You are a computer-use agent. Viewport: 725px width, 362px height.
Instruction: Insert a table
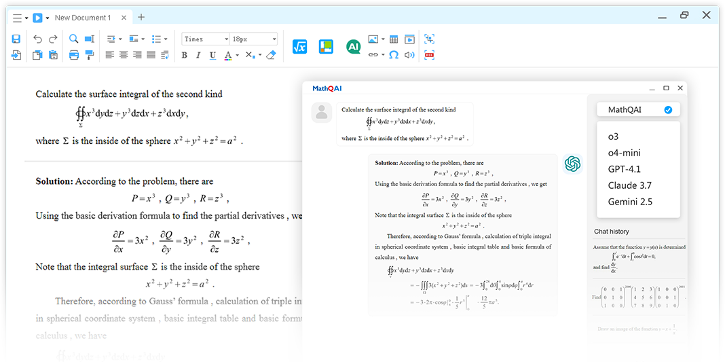click(394, 39)
